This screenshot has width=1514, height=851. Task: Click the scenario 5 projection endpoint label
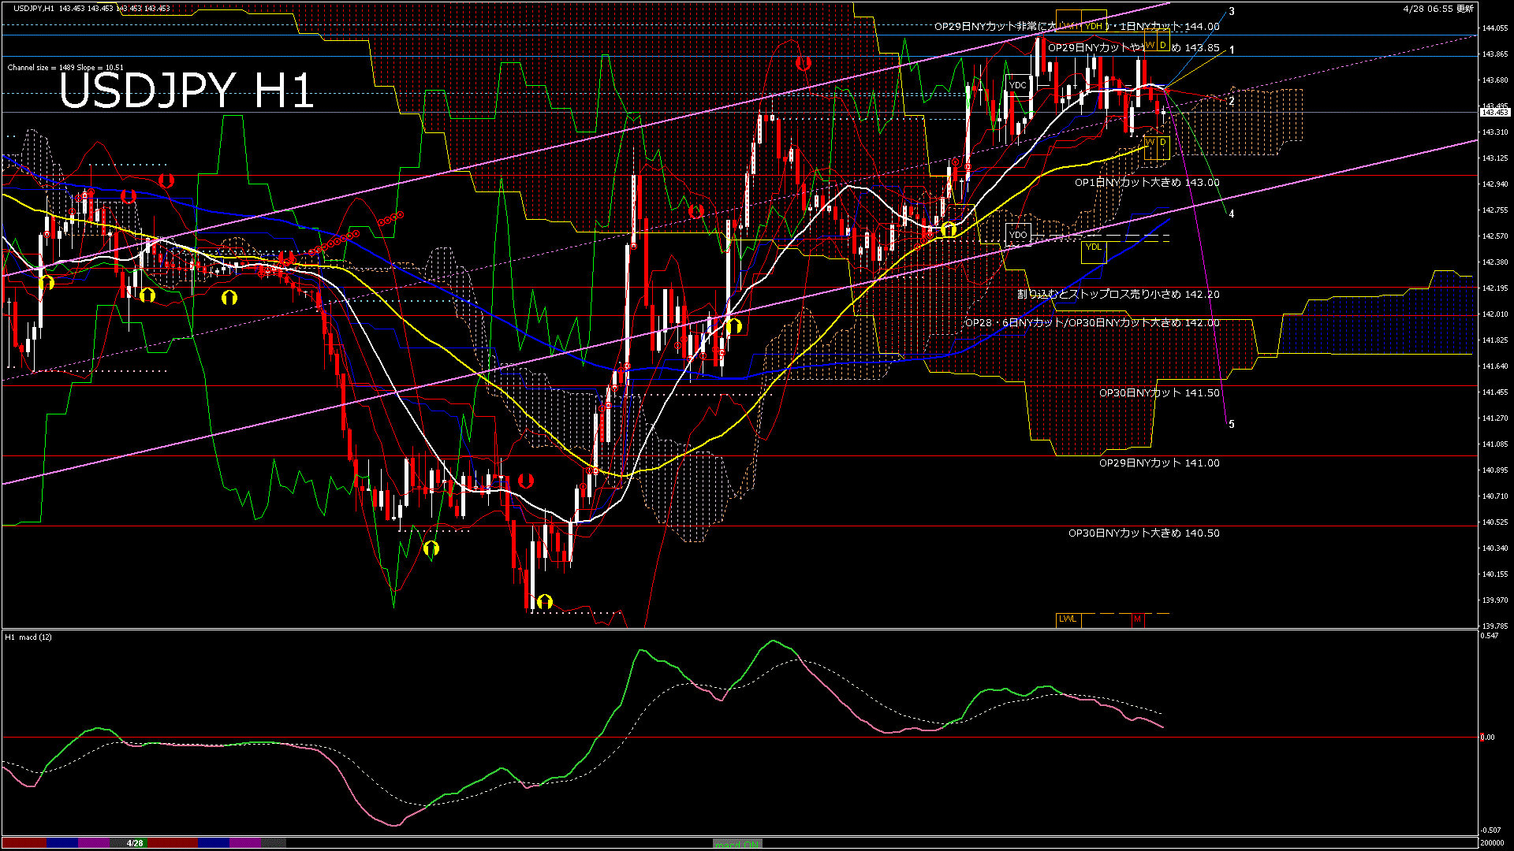[1232, 425]
